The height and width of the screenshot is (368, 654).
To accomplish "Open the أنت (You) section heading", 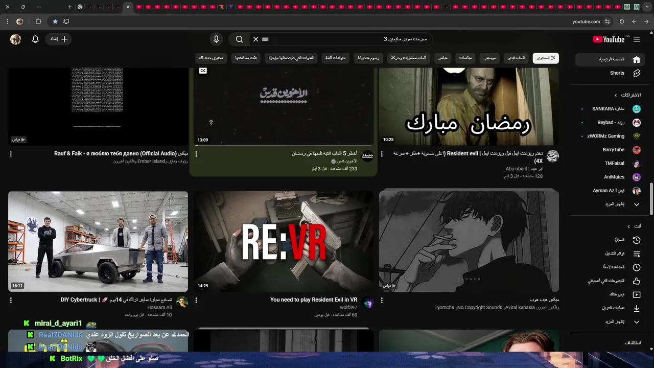I will pos(634,226).
